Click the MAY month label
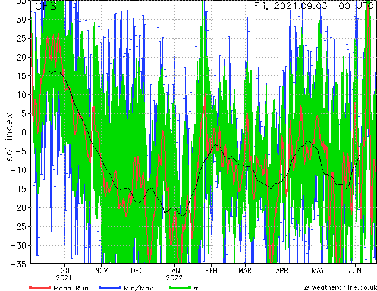The height and width of the screenshot is (291, 377). 318,271
